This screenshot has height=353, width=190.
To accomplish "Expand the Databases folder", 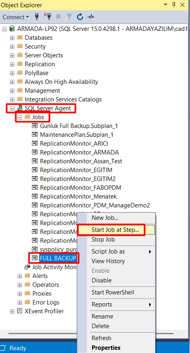I will pos(12,38).
